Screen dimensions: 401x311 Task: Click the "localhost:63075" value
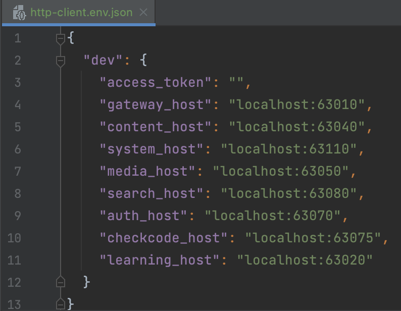coord(313,238)
